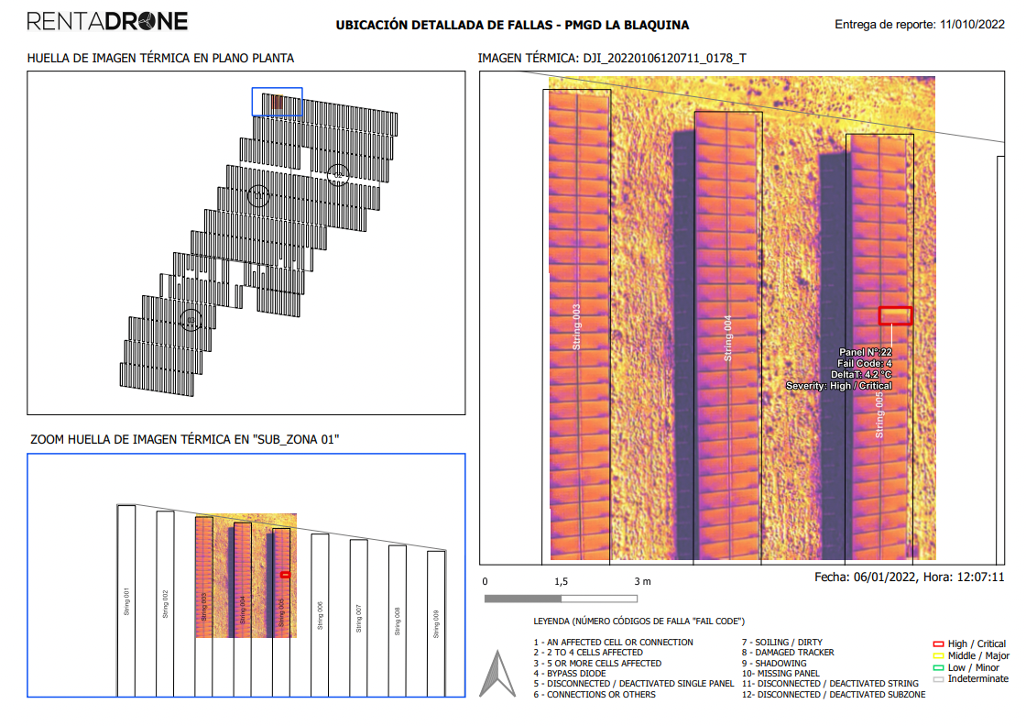This screenshot has height=726, width=1026.
Task: Click the gray Indeterminate legend swatch
Action: click(937, 679)
